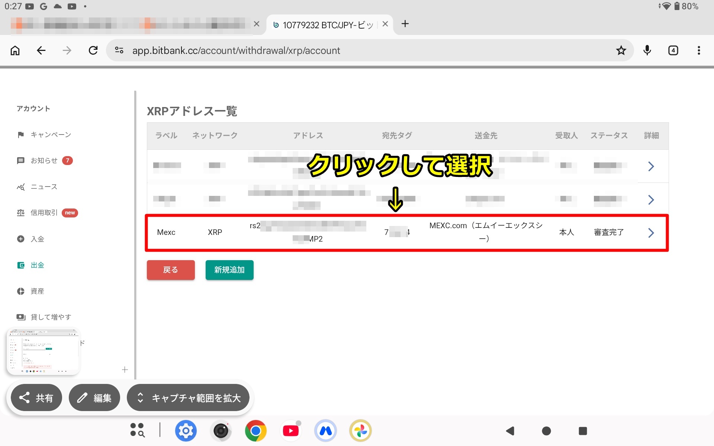Open site info icon in address bar

coord(119,50)
